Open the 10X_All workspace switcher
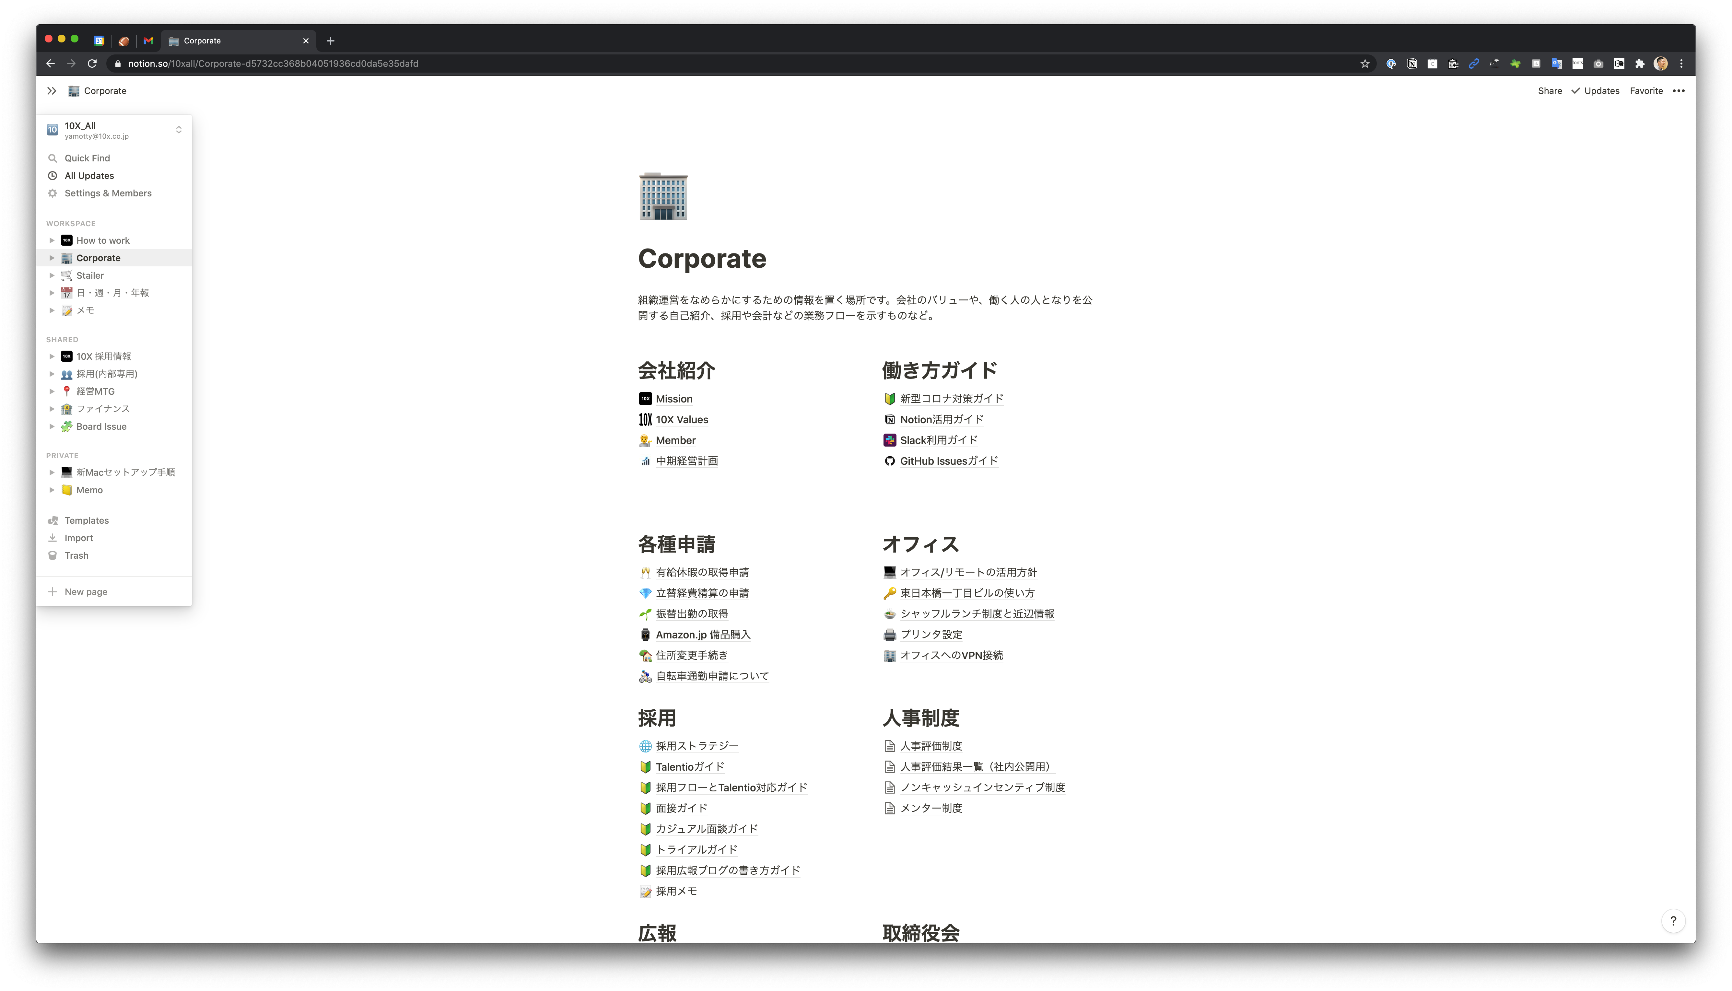The image size is (1732, 991). coord(95,129)
